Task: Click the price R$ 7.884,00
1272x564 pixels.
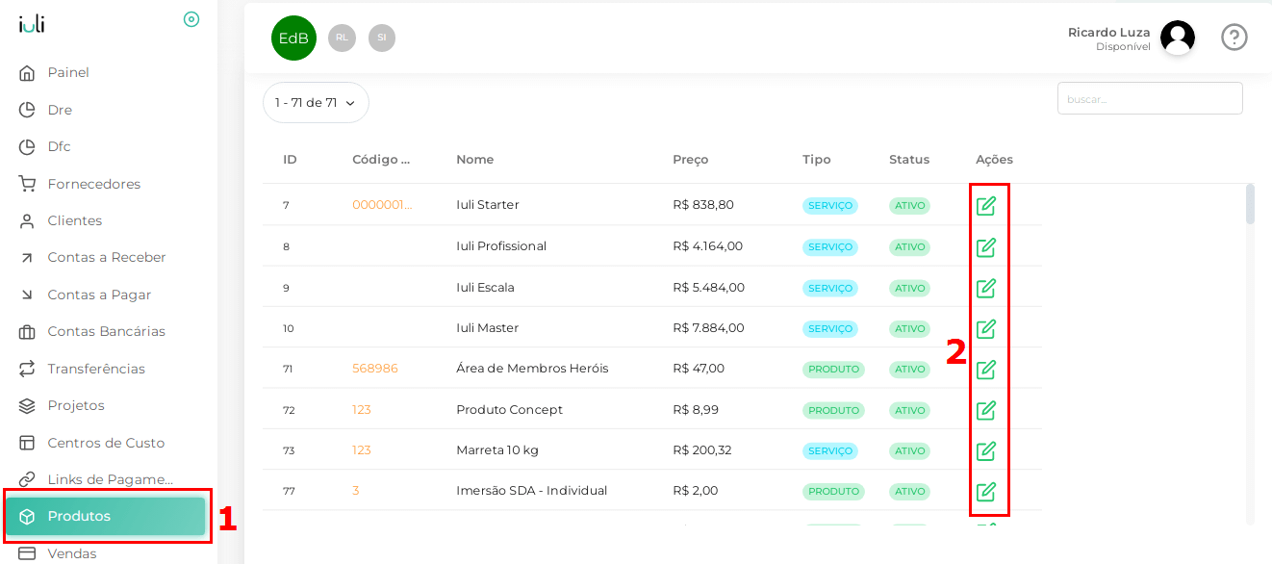Action: tap(709, 328)
